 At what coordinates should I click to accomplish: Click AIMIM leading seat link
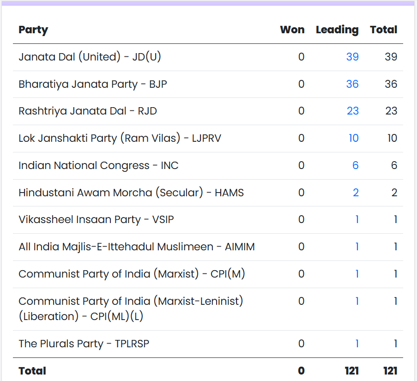point(357,247)
